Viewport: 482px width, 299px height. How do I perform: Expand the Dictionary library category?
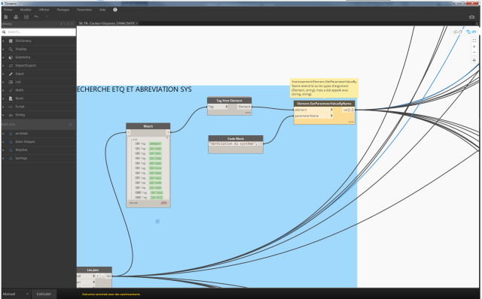pos(3,41)
